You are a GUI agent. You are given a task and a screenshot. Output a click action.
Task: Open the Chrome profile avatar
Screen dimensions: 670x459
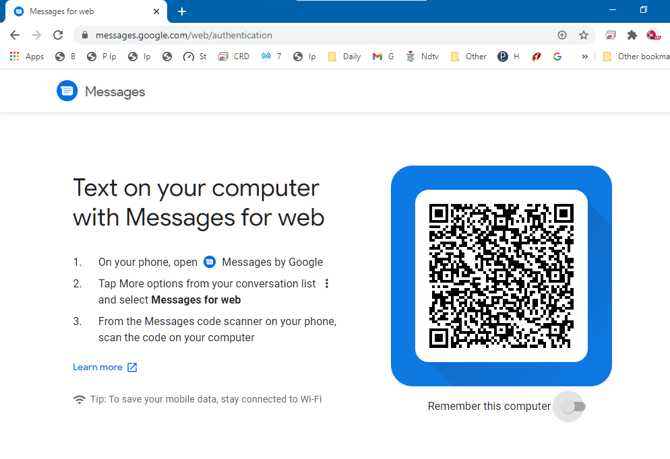point(654,35)
